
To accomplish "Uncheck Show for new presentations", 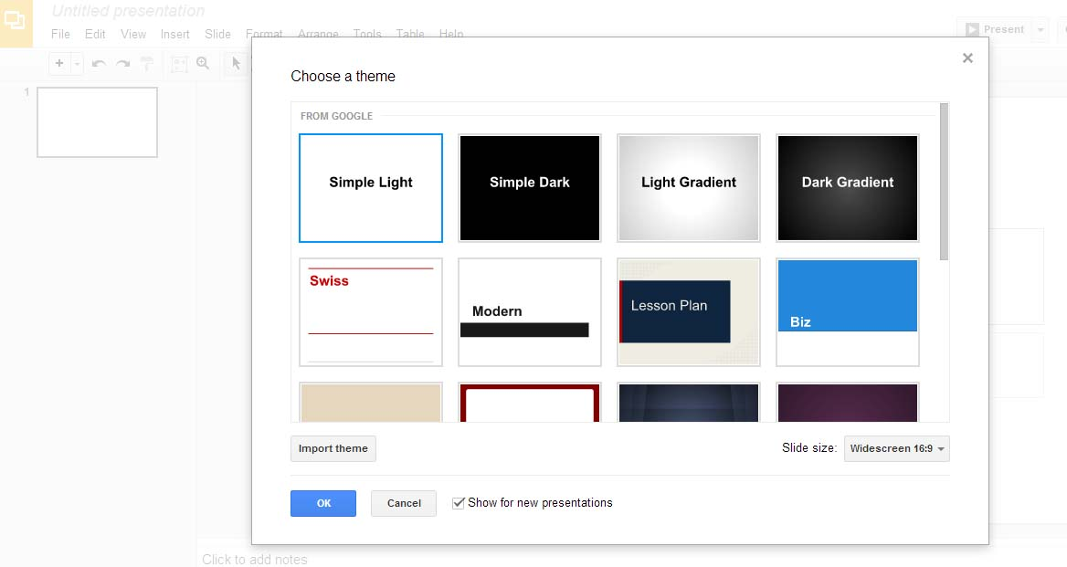I will (459, 503).
